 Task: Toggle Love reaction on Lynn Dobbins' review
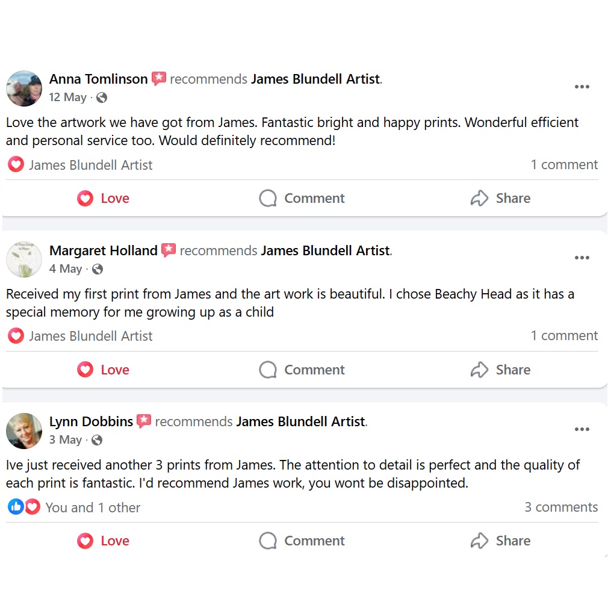click(x=104, y=541)
